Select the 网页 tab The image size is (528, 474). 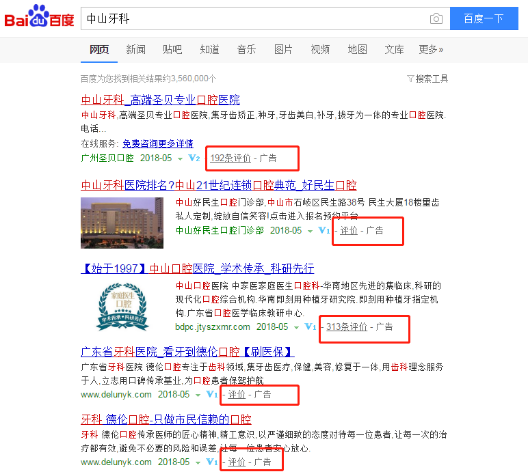click(x=99, y=49)
